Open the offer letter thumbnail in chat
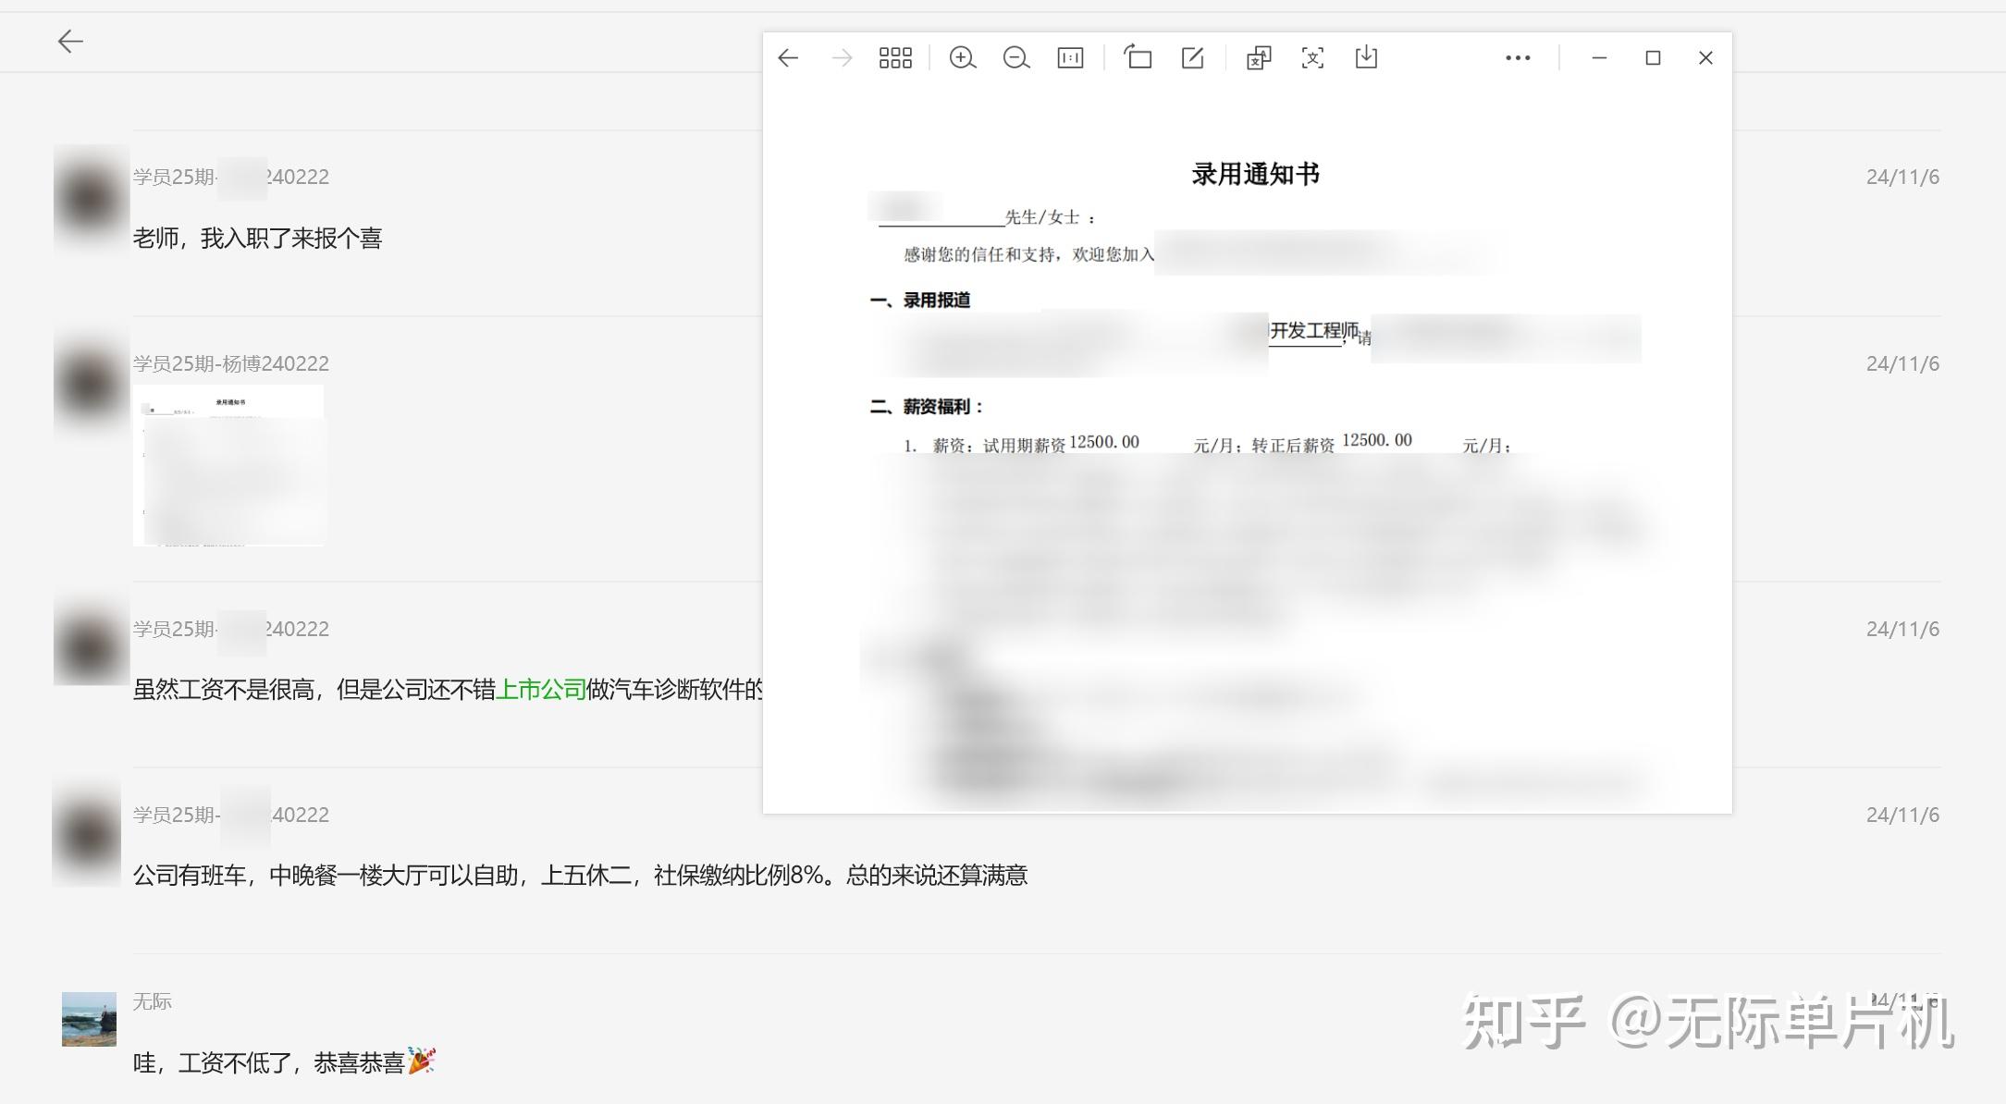This screenshot has width=2006, height=1104. click(228, 465)
